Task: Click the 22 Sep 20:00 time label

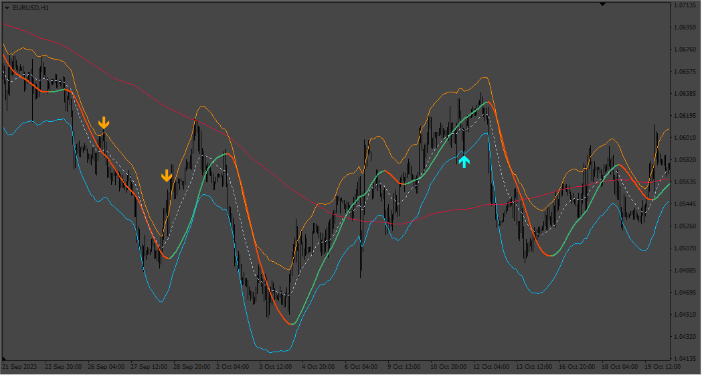Action: pyautogui.click(x=64, y=367)
